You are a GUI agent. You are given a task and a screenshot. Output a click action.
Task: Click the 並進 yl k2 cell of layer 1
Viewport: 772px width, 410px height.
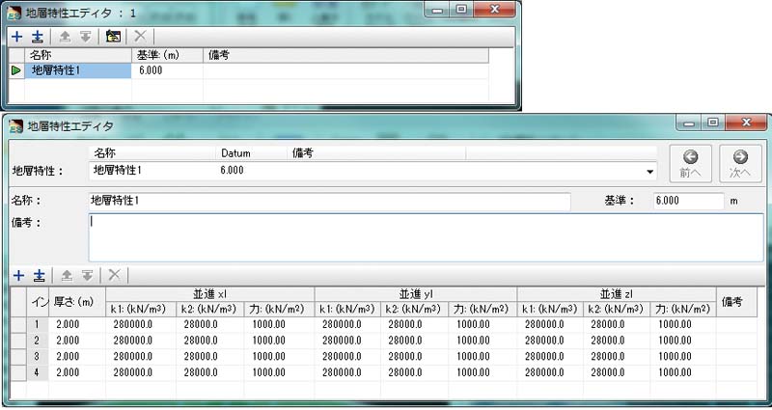414,325
